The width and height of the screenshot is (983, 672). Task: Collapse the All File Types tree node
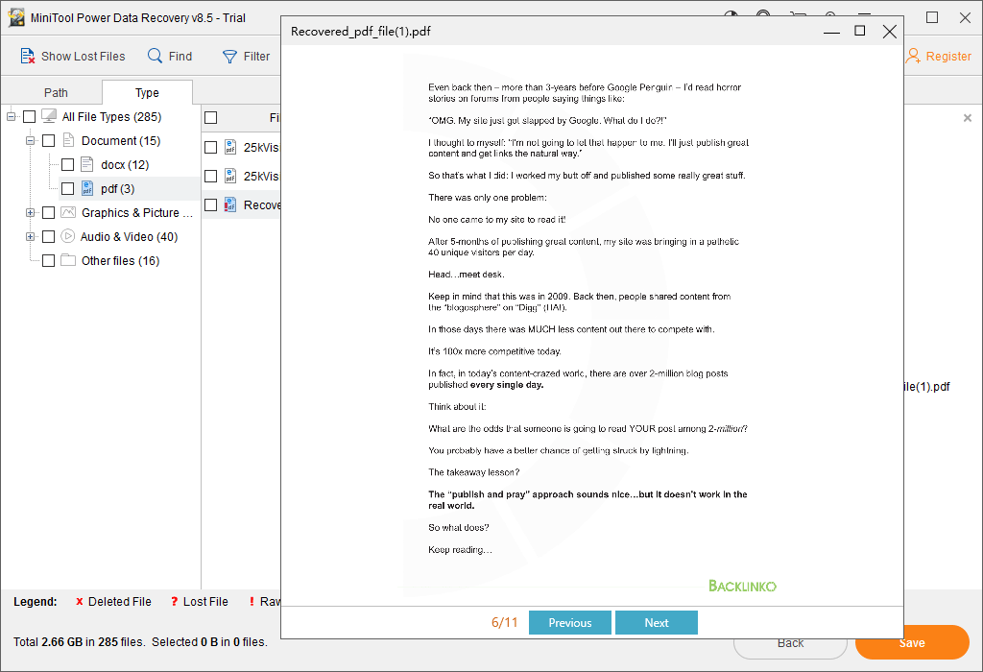(x=11, y=116)
